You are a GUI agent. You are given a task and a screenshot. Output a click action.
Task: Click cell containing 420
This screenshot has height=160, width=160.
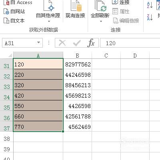[x=38, y=95]
